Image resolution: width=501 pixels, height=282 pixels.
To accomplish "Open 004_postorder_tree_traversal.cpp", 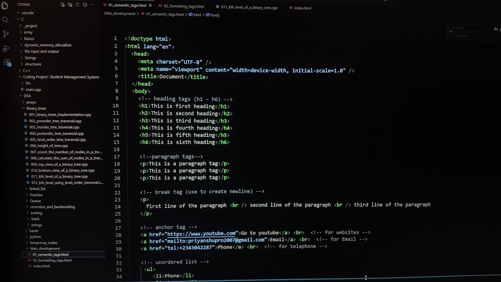I will coord(54,134).
